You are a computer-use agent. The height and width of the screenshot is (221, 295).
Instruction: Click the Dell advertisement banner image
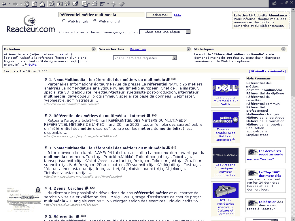point(225,88)
